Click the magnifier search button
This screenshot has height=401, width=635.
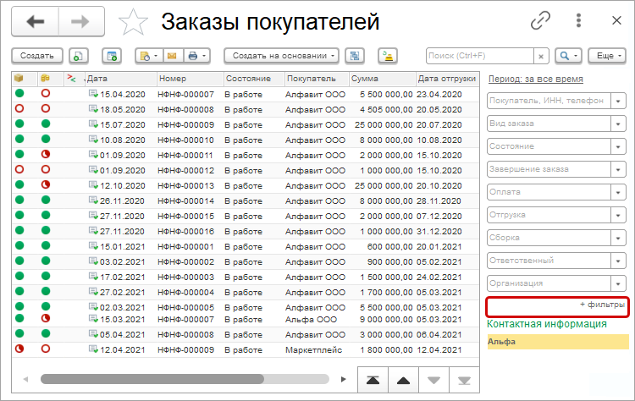(565, 56)
